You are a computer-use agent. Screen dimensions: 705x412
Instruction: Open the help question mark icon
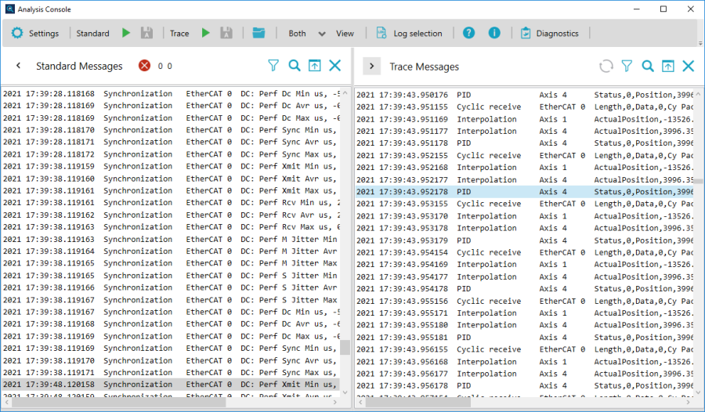pyautogui.click(x=468, y=34)
